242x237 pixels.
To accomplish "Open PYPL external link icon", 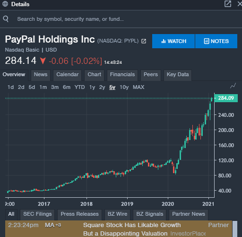I will (144, 41).
